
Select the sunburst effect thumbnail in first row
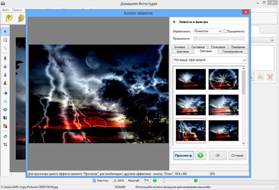(191, 79)
